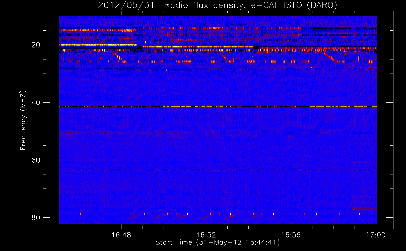Click the frequency tick label '60'
The width and height of the screenshot is (406, 251).
pos(36,160)
